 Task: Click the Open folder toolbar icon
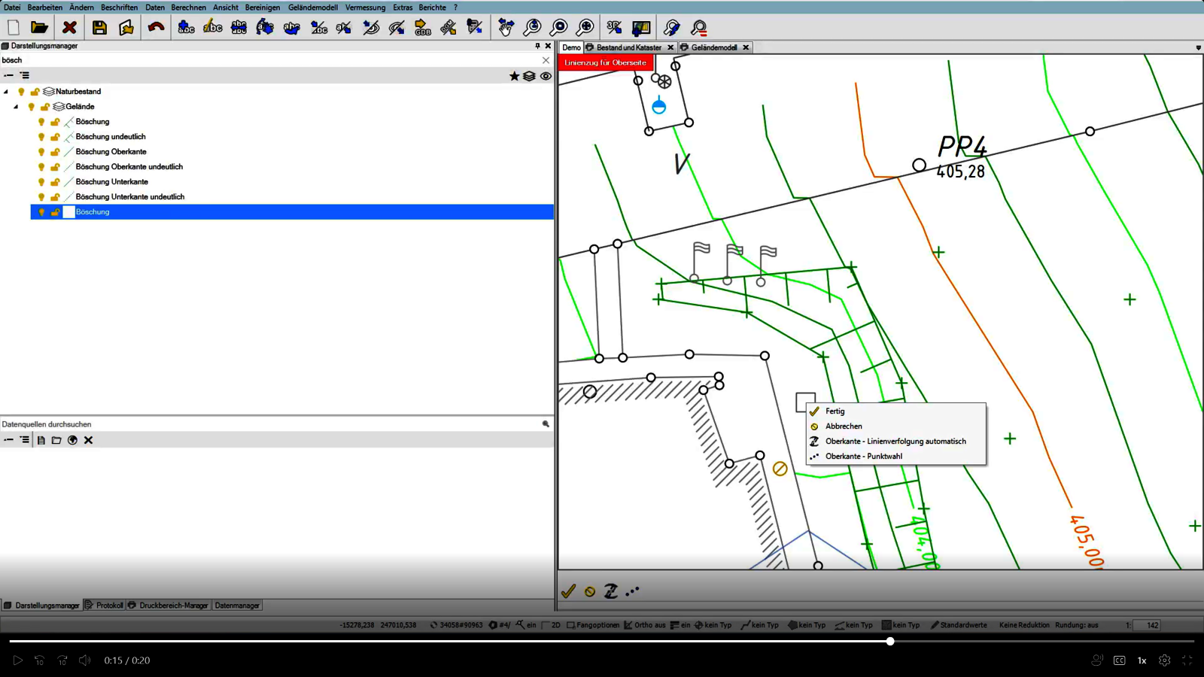39,28
